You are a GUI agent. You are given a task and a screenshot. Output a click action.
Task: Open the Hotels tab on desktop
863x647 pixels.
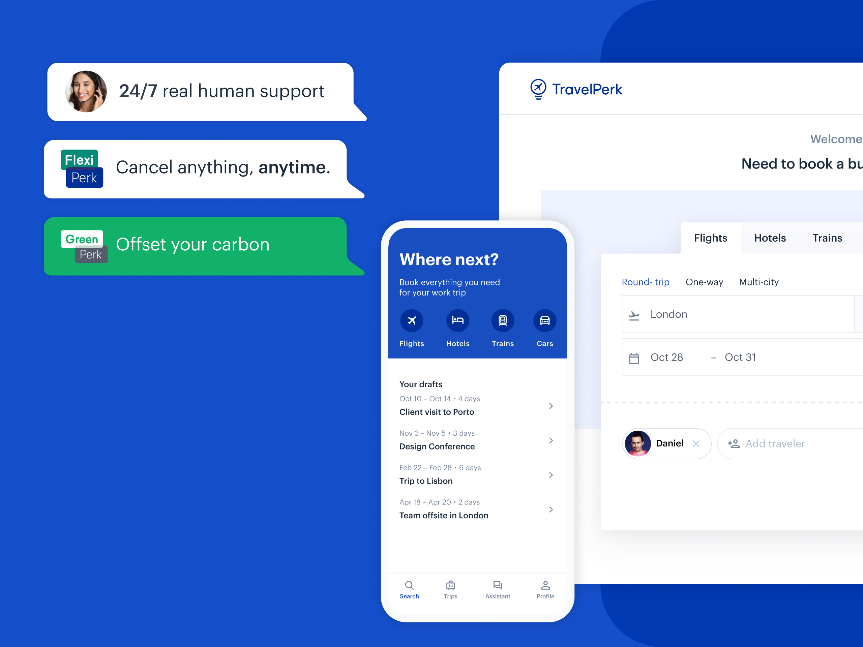tap(769, 237)
